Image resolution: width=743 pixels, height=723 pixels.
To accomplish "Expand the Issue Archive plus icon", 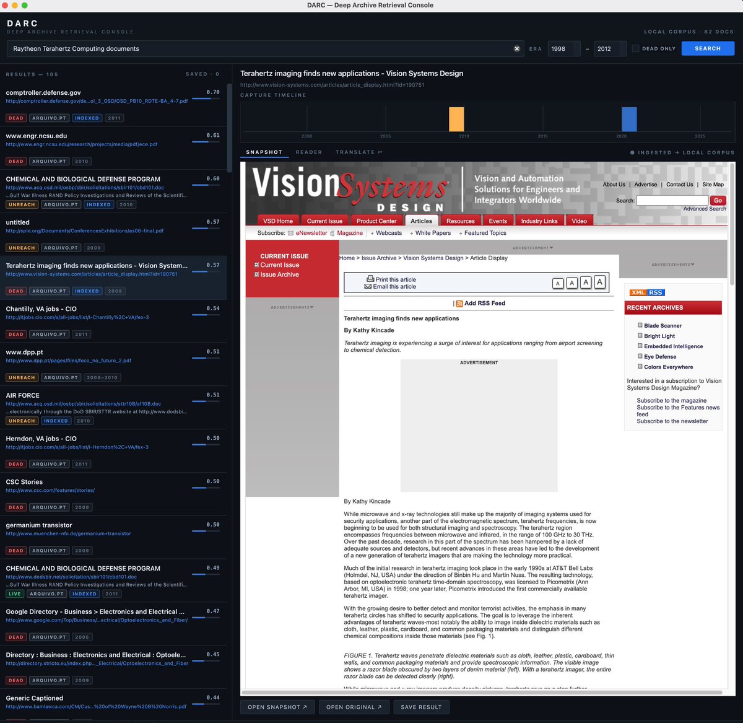I will coord(256,274).
